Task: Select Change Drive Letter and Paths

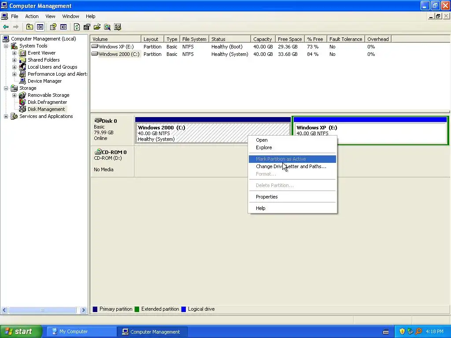Action: pyautogui.click(x=292, y=166)
